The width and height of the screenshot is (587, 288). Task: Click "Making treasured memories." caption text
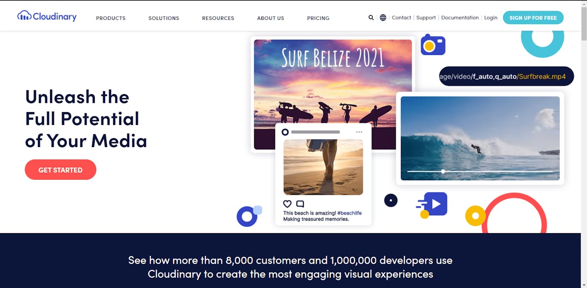(x=316, y=219)
